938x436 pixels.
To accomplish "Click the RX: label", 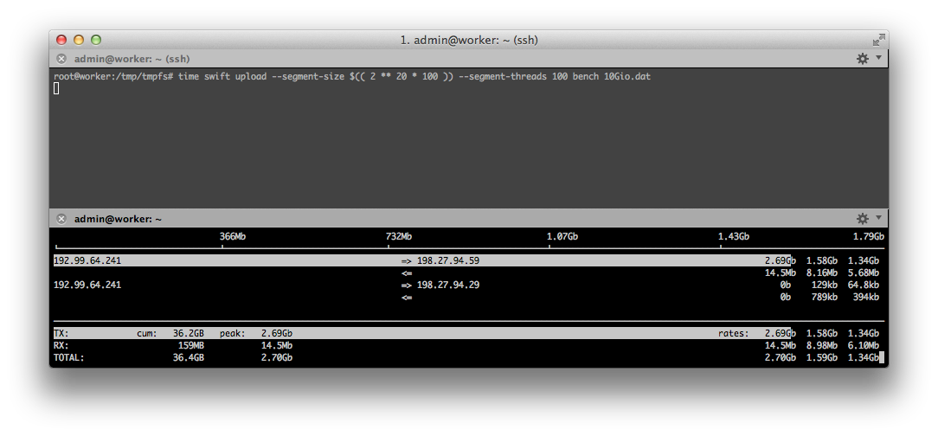I will [x=61, y=345].
